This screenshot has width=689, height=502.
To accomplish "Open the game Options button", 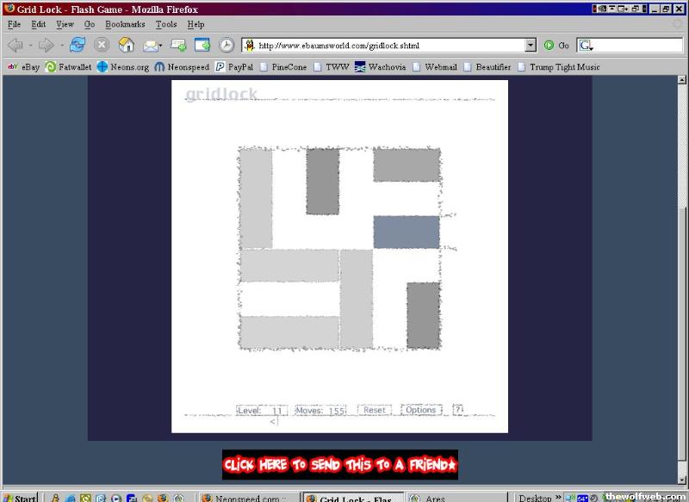I will pos(420,410).
